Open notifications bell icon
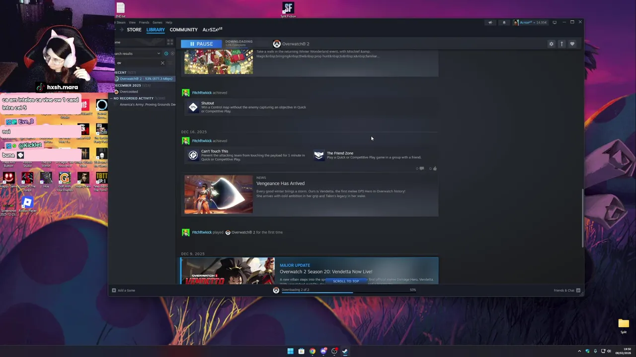Image resolution: width=636 pixels, height=357 pixels. click(504, 22)
